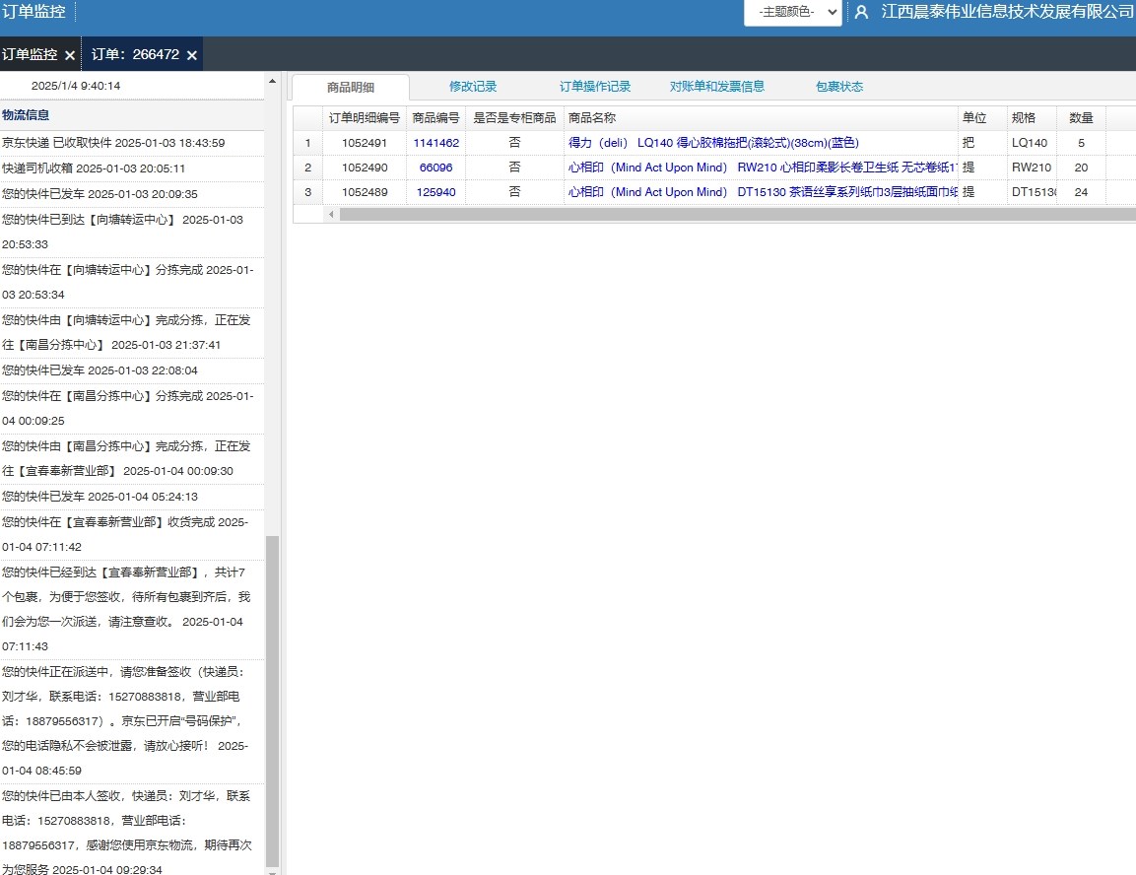Click the logistics panel vertical scrollbar thumb

pyautogui.click(x=272, y=702)
